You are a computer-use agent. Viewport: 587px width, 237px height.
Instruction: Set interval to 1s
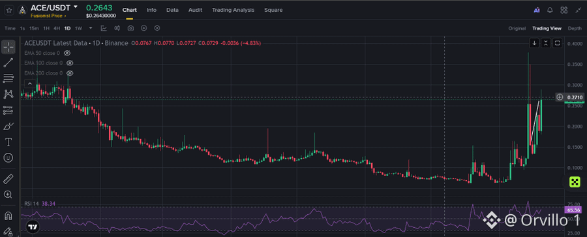tap(22, 29)
